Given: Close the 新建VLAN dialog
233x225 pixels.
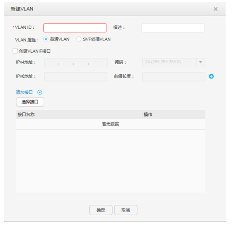Looking at the screenshot, I should point(215,9).
